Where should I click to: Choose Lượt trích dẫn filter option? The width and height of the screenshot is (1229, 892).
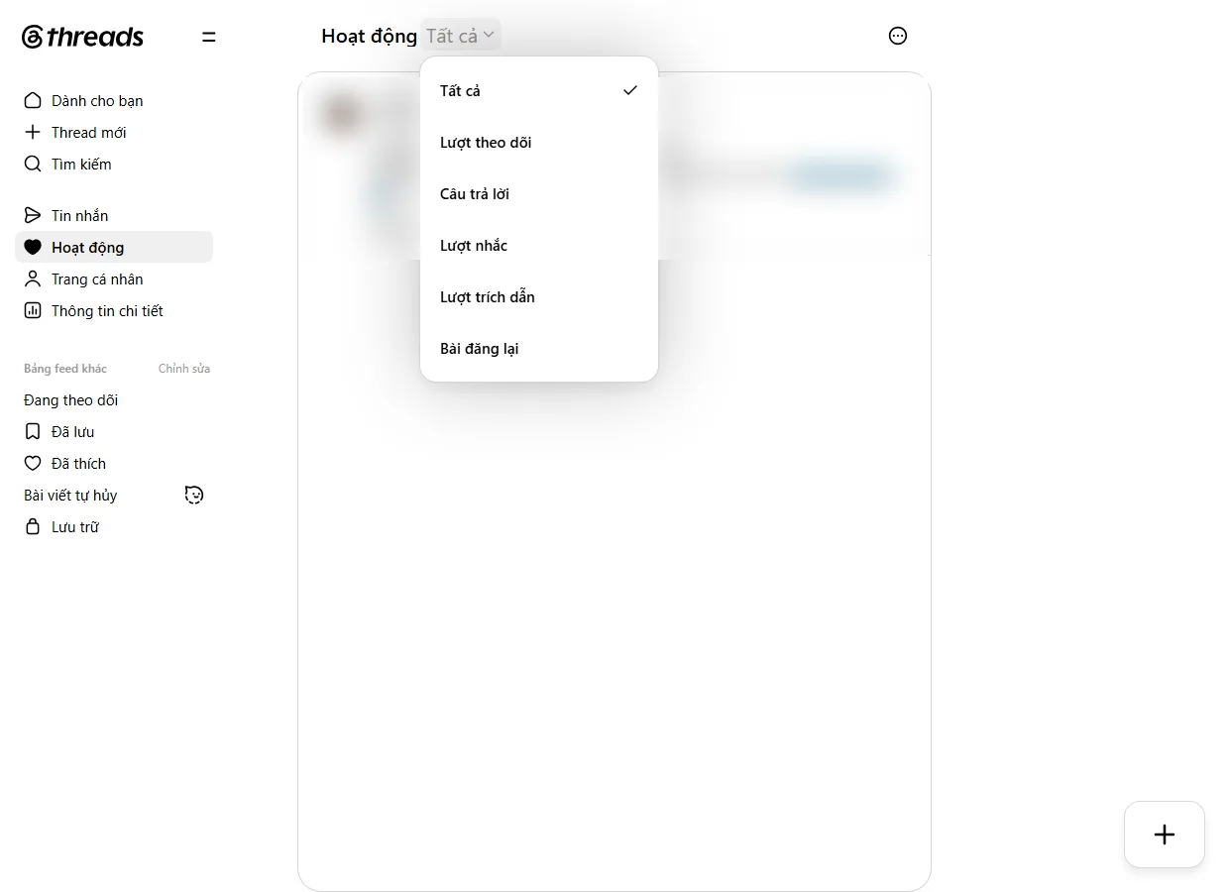tap(539, 296)
